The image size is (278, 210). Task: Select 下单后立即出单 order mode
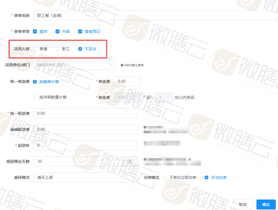coord(164,177)
